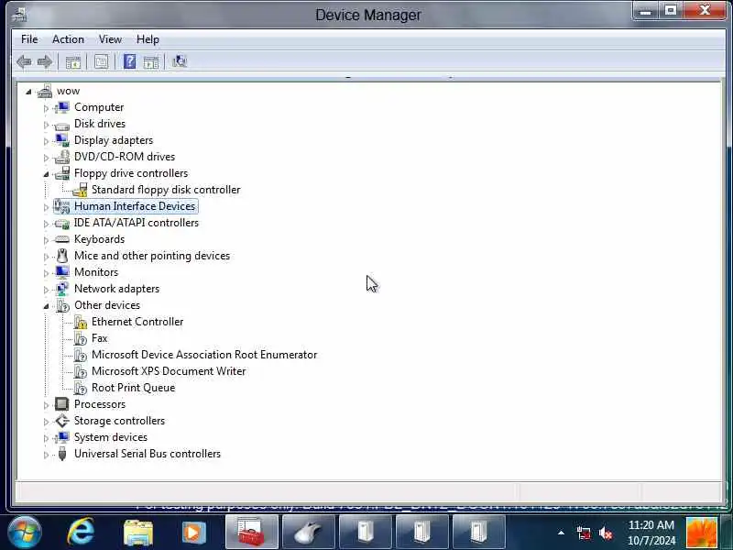Click the DVD/CD-ROM drives icon
The height and width of the screenshot is (550, 733).
(61, 157)
